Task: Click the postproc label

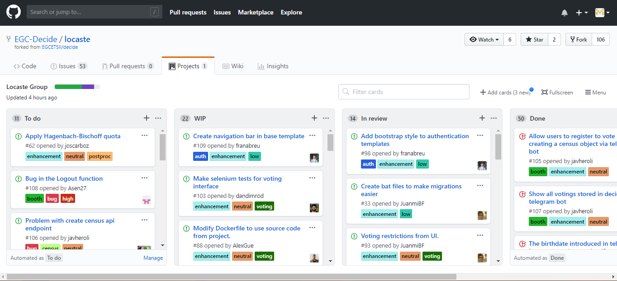Action: (100, 156)
